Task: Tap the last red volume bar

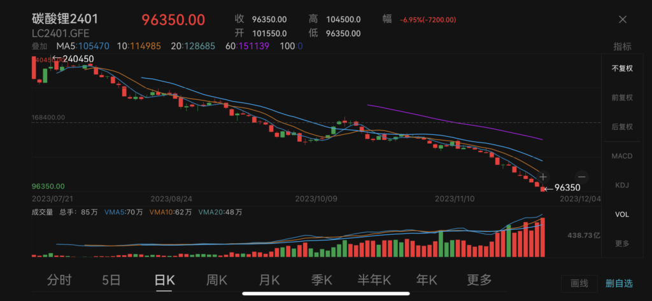Action: click(542, 237)
